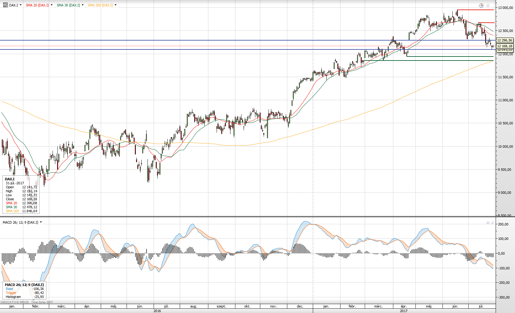The width and height of the screenshot is (515, 313).
Task: Click the 11 500,00 price axis label
Action: (505, 77)
